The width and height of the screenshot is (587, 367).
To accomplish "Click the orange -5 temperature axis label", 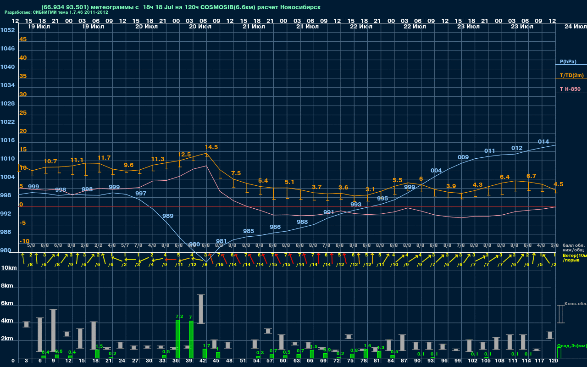I will pyautogui.click(x=23, y=223).
